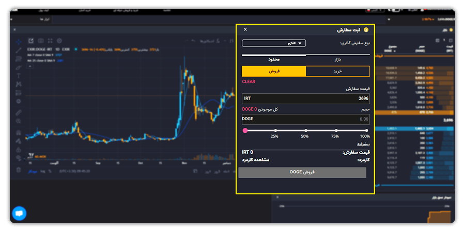Image resolution: width=465 pixels, height=232 pixels.
Task: Open chart settings gear icon
Action: pyautogui.click(x=59, y=41)
